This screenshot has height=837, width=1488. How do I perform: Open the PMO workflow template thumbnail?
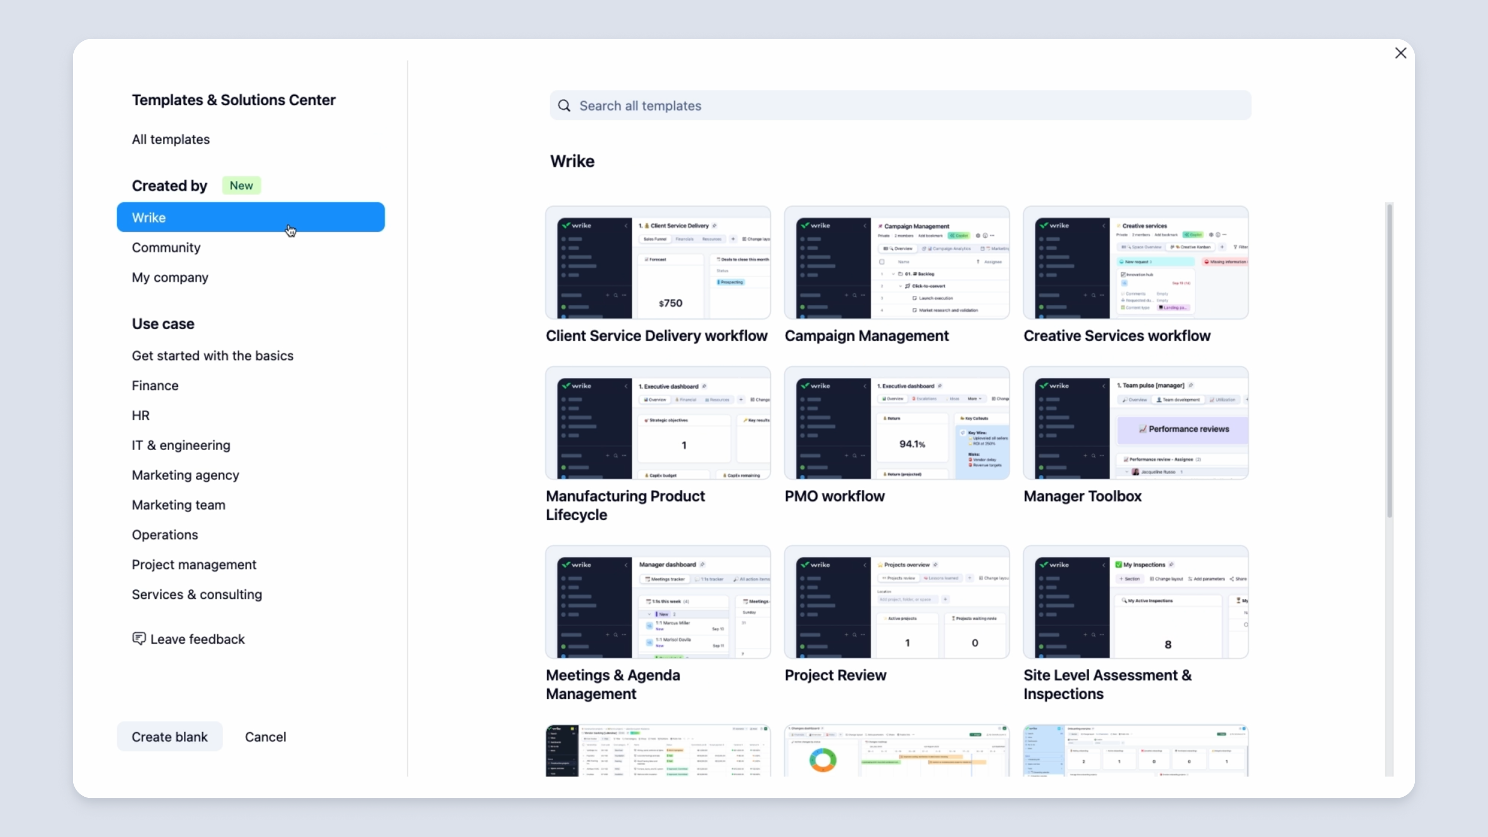(897, 423)
